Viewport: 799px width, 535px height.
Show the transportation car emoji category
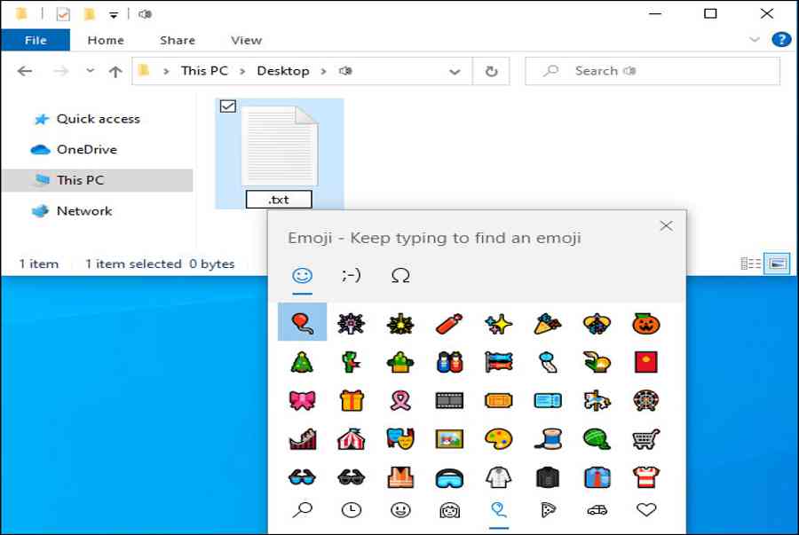597,509
